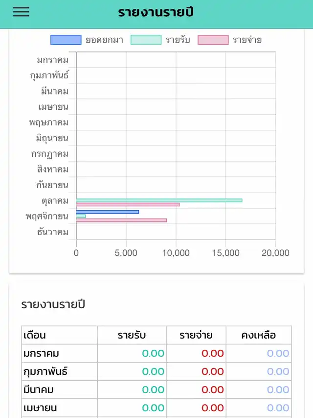Click the pink รายจ่าย legend swatch

[213, 40]
